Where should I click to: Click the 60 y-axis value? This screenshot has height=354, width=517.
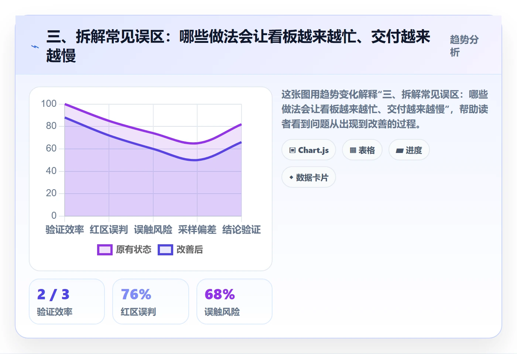tap(51, 149)
